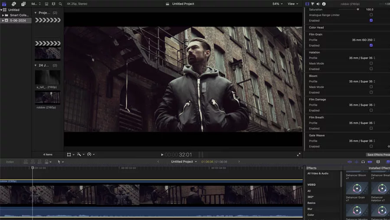Open the Libraries sidebar clapperboard icon
390x220 pixels.
[4, 4]
